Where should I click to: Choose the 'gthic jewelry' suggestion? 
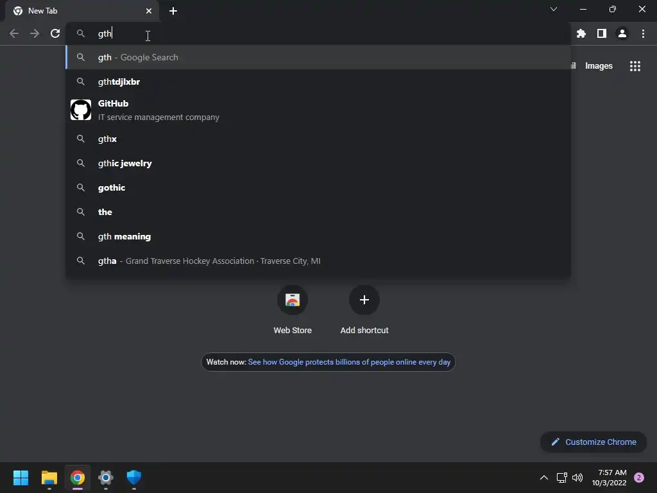click(x=318, y=163)
